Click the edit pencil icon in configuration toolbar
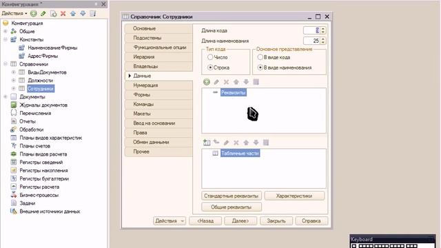Viewport: 441px width, 248px height. (x=43, y=13)
